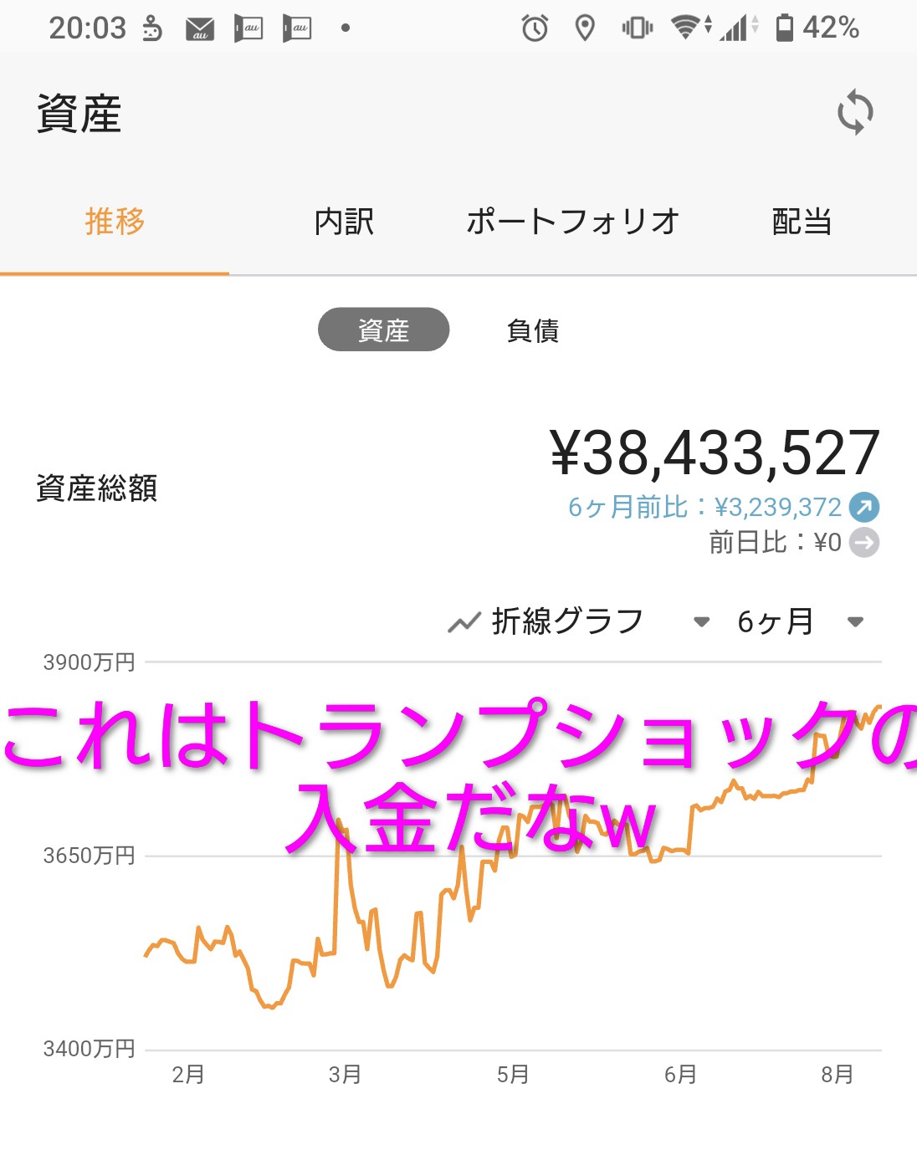Tap the line chart icon by 折線グラフ

464,622
